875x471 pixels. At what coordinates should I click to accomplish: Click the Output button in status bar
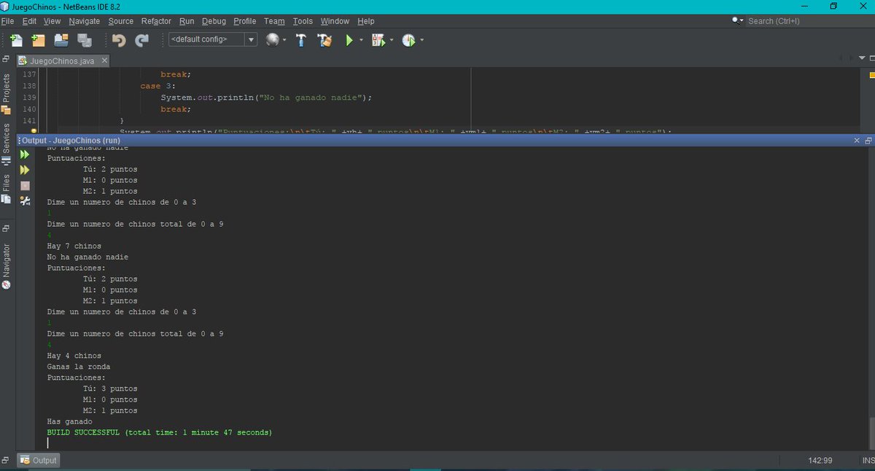(39, 460)
